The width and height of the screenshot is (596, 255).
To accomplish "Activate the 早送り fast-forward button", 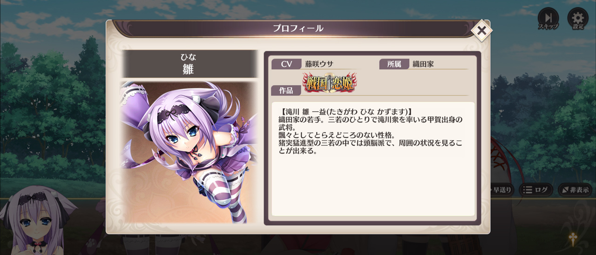I will point(501,190).
